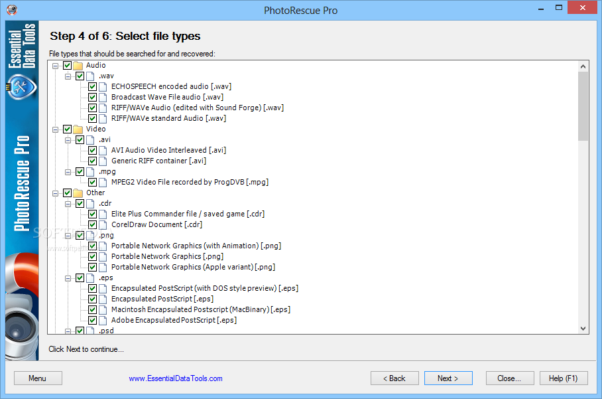This screenshot has height=399, width=602.
Task: Click the .wav file type icon
Action: [90, 76]
